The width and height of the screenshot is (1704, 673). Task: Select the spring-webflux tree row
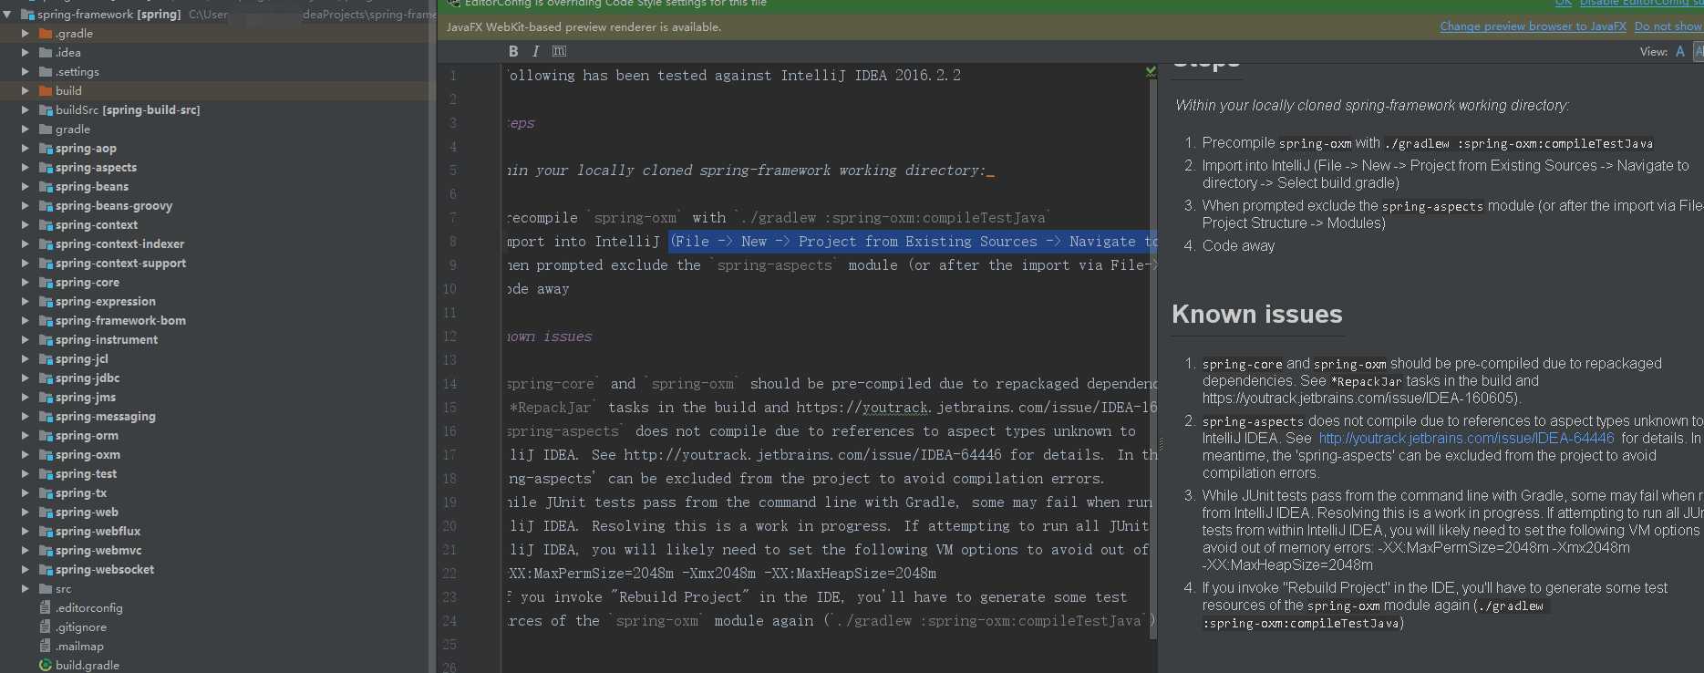coord(215,532)
